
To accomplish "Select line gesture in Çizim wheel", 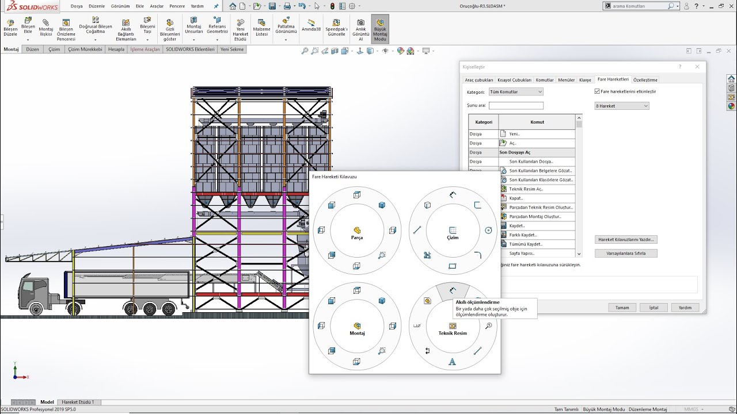I will 417,230.
